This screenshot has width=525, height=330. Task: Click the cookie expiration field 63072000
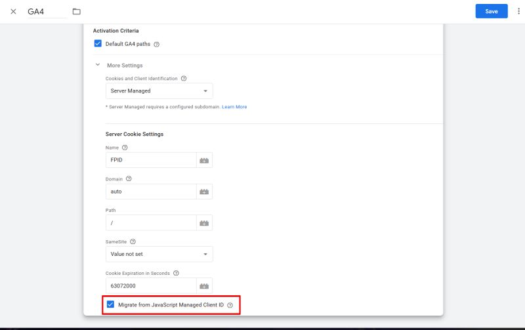tap(151, 286)
